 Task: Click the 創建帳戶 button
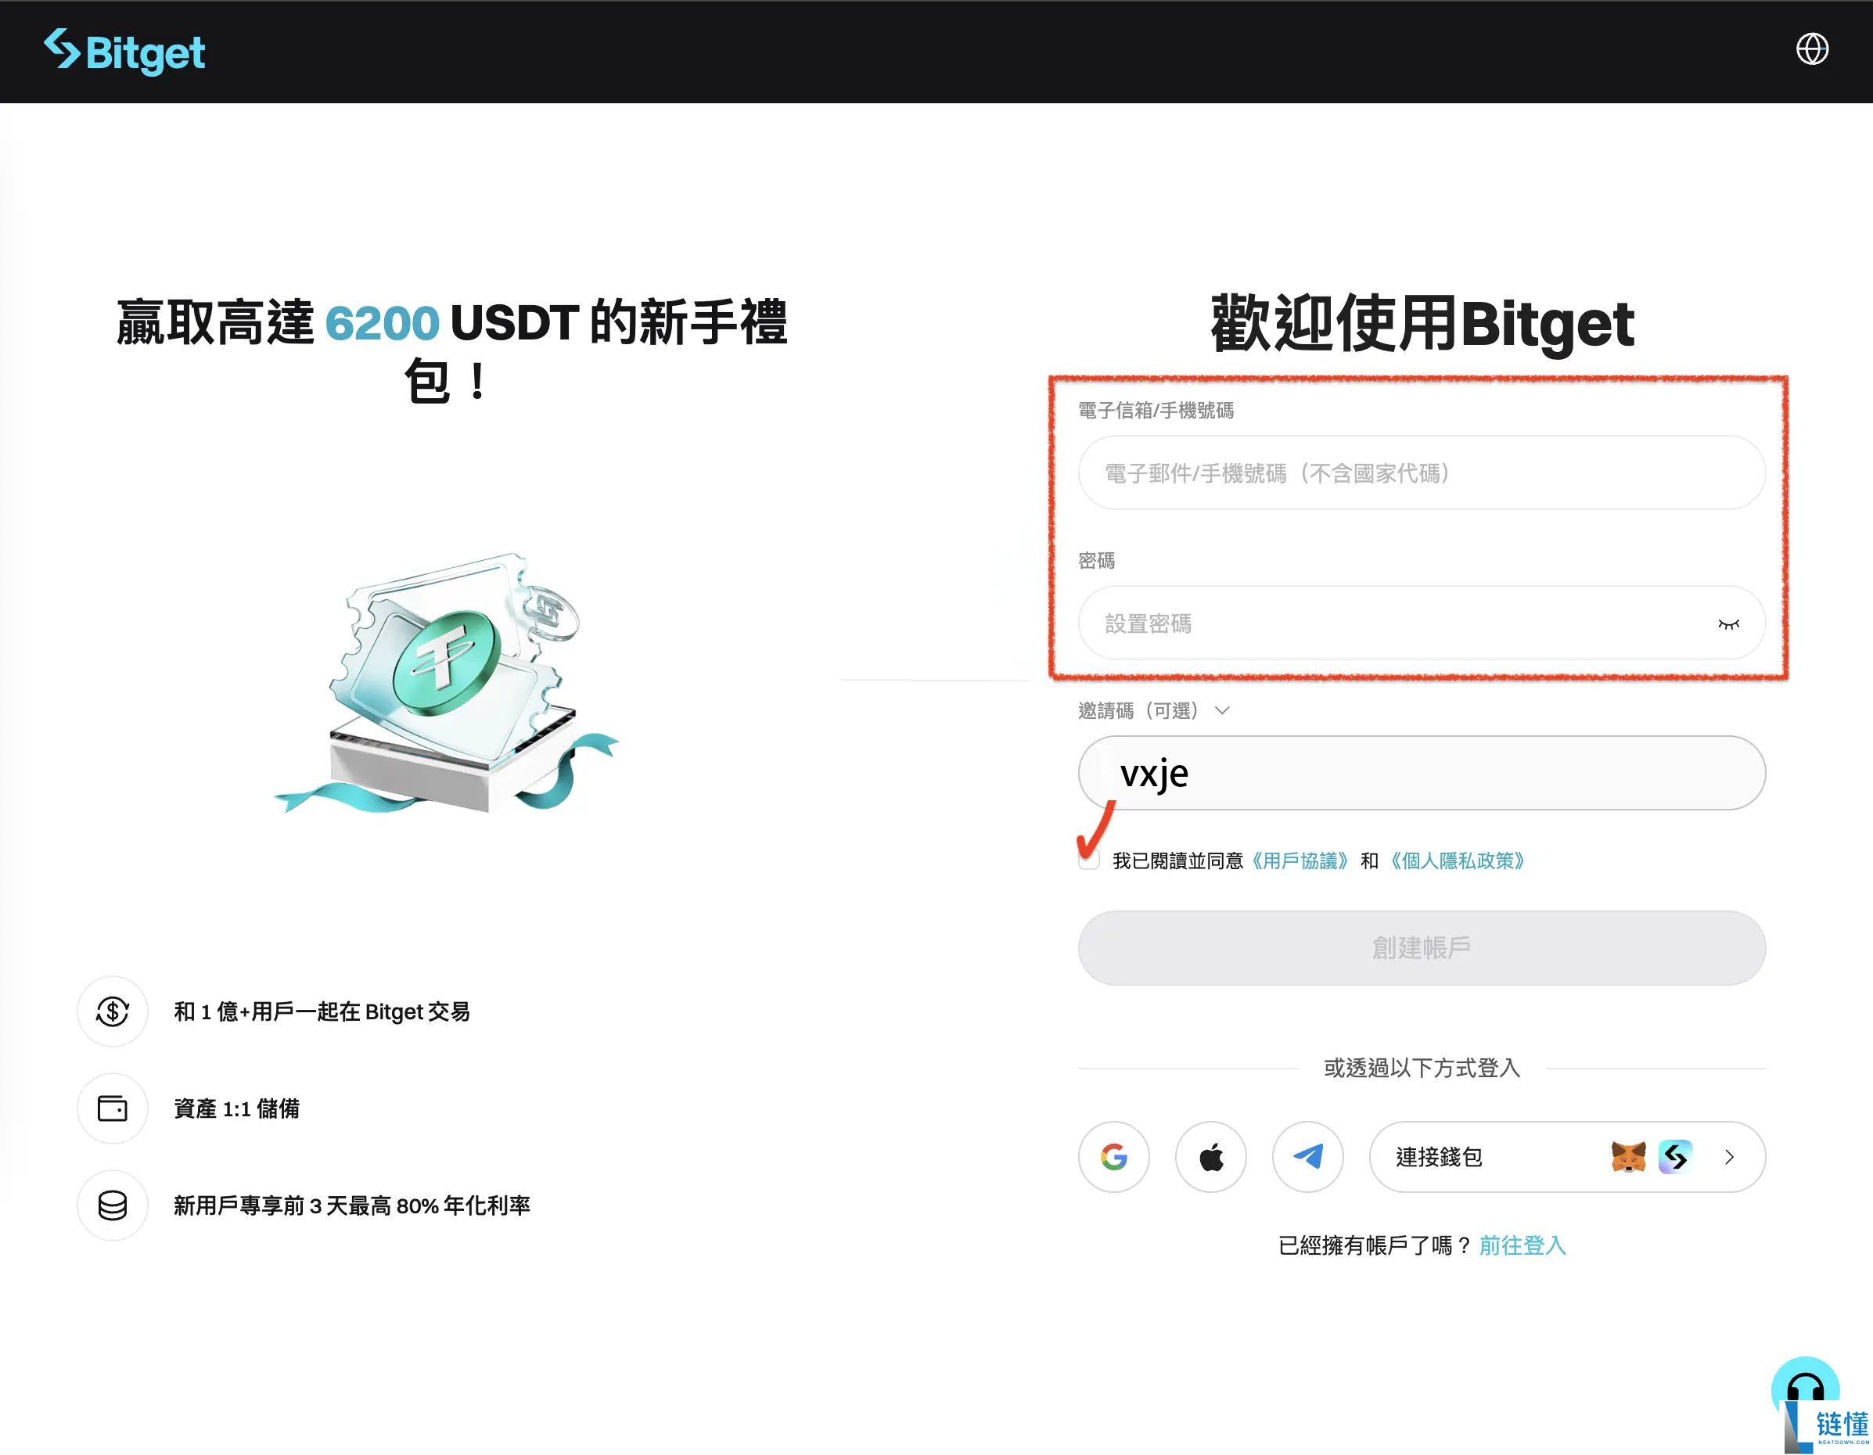click(1421, 947)
